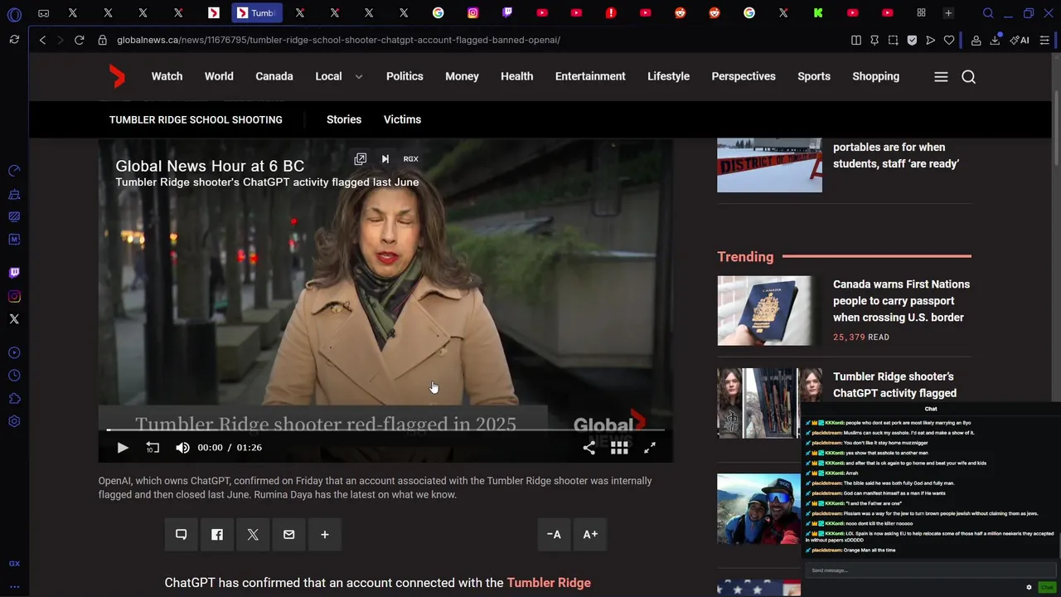1061x597 pixels.
Task: Open sidebar player icon
Action: tap(14, 352)
